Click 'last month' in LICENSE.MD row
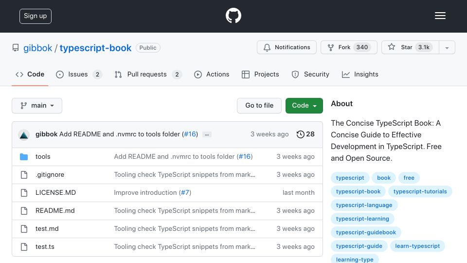This screenshot has width=467, height=263. coord(298,193)
